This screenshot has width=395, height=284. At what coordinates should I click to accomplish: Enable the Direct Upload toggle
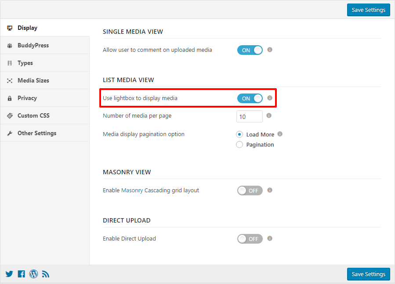(x=250, y=239)
